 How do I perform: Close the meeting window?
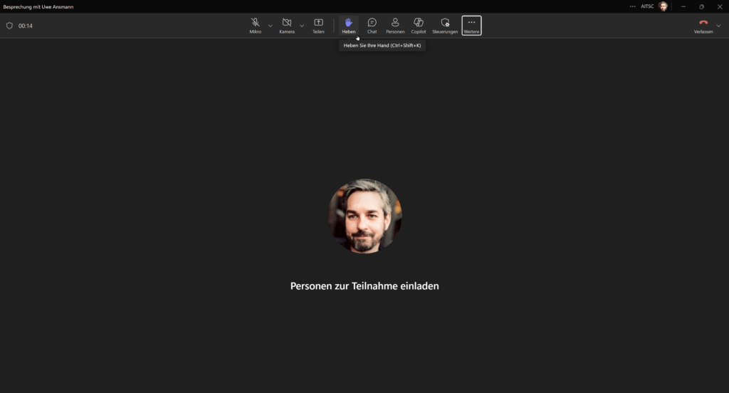(x=720, y=6)
